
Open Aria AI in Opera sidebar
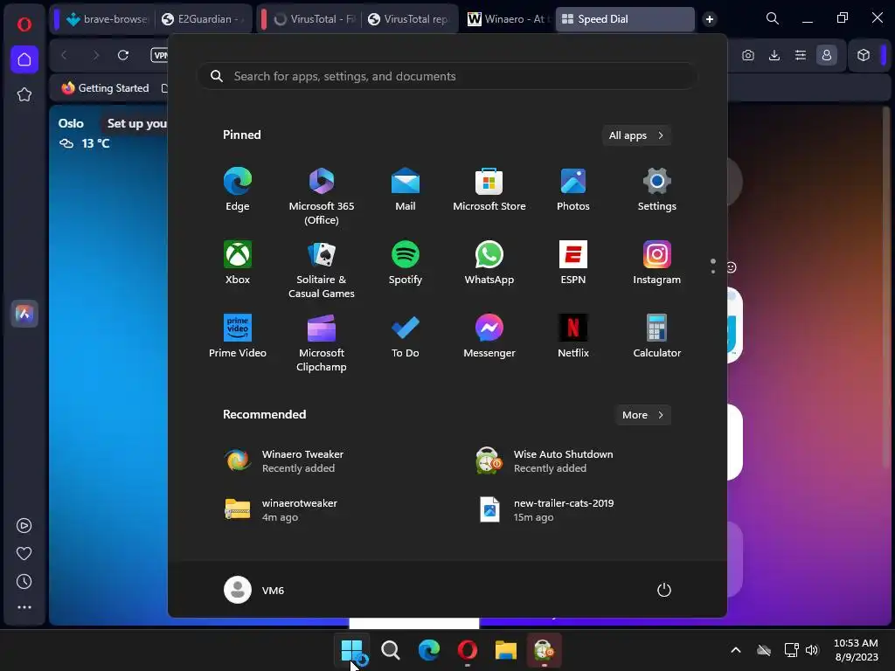click(x=24, y=314)
